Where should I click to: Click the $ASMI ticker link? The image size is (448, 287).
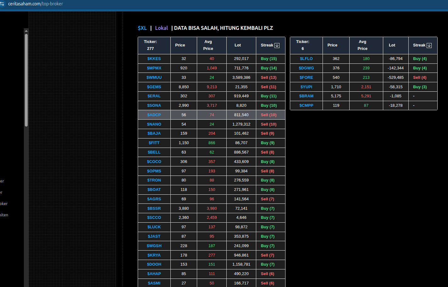tap(154, 283)
